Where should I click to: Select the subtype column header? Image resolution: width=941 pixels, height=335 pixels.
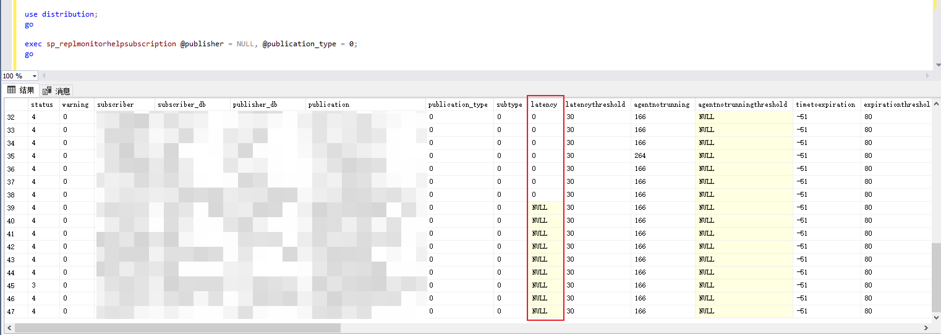pos(511,104)
